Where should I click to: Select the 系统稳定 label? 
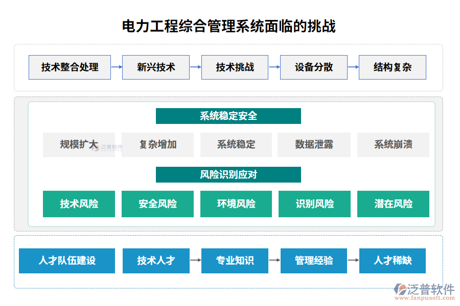(236, 145)
